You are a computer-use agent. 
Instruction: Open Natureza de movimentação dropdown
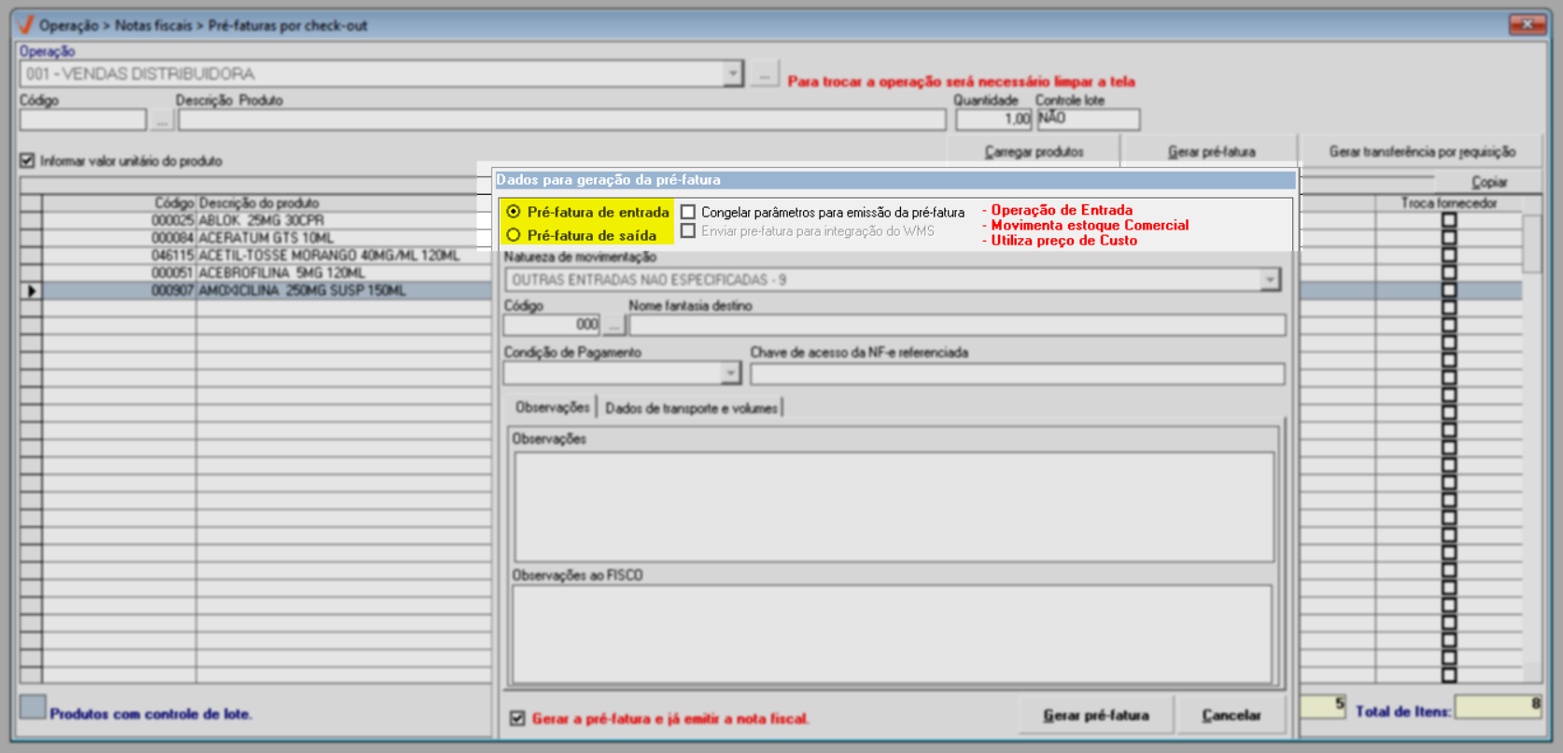1270,279
